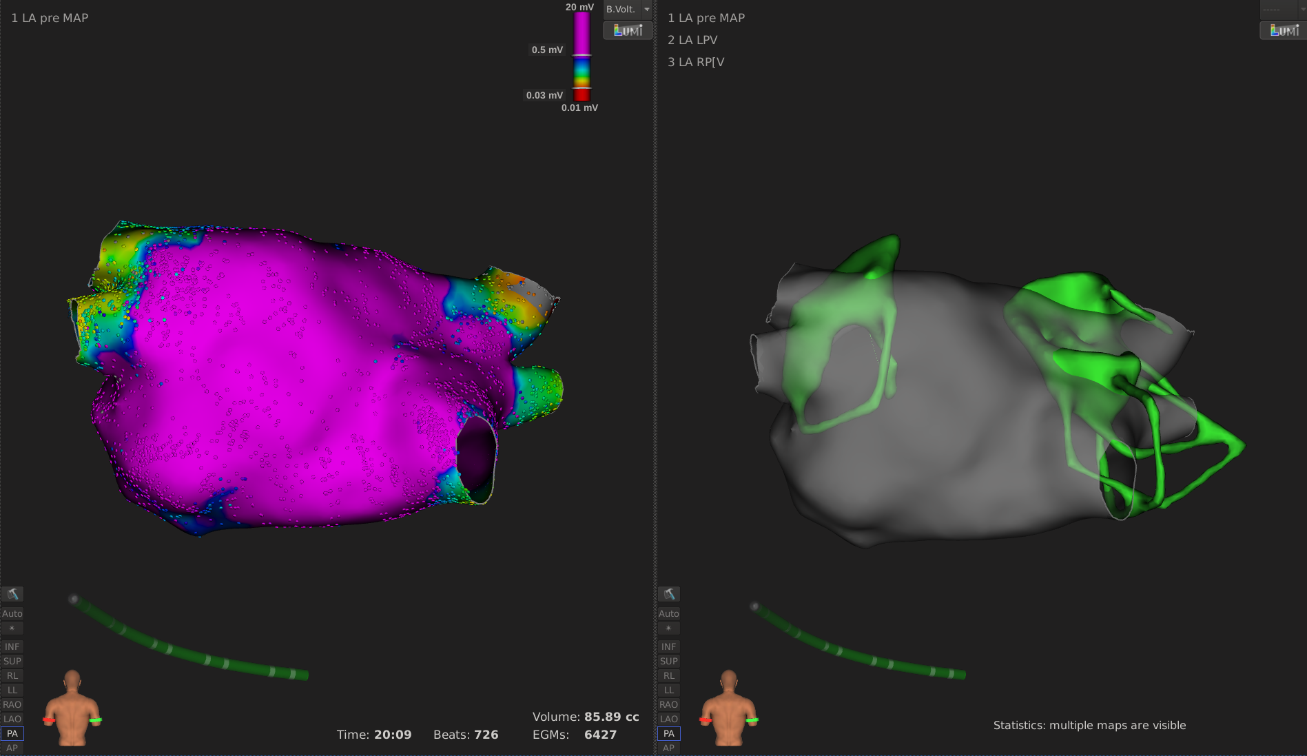Switch left panel to AP view
The image size is (1307, 756).
[12, 748]
